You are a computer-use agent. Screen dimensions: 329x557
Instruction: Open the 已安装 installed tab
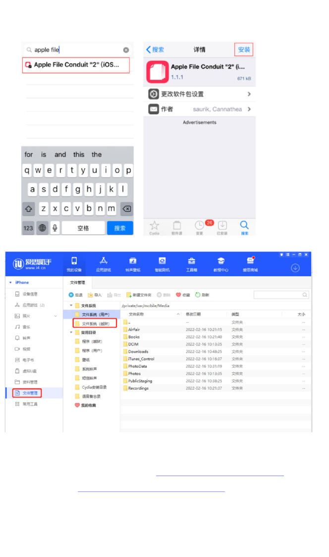[x=222, y=228]
